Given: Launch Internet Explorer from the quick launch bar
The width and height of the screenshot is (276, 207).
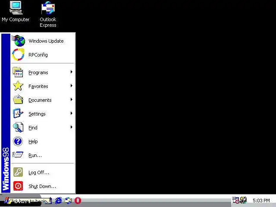Looking at the screenshot, I should click(59, 201).
